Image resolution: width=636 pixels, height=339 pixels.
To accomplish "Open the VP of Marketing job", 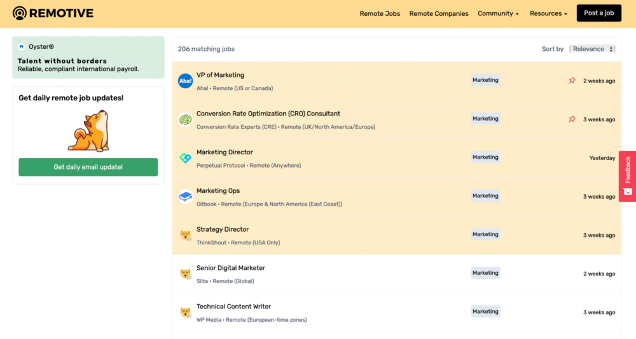I will [220, 75].
